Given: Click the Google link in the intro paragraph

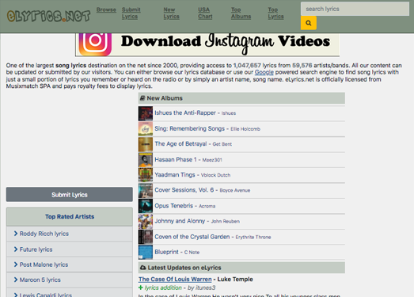Looking at the screenshot, I should [x=264, y=72].
